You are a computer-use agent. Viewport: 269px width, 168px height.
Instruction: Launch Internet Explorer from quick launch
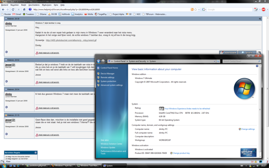(18, 166)
